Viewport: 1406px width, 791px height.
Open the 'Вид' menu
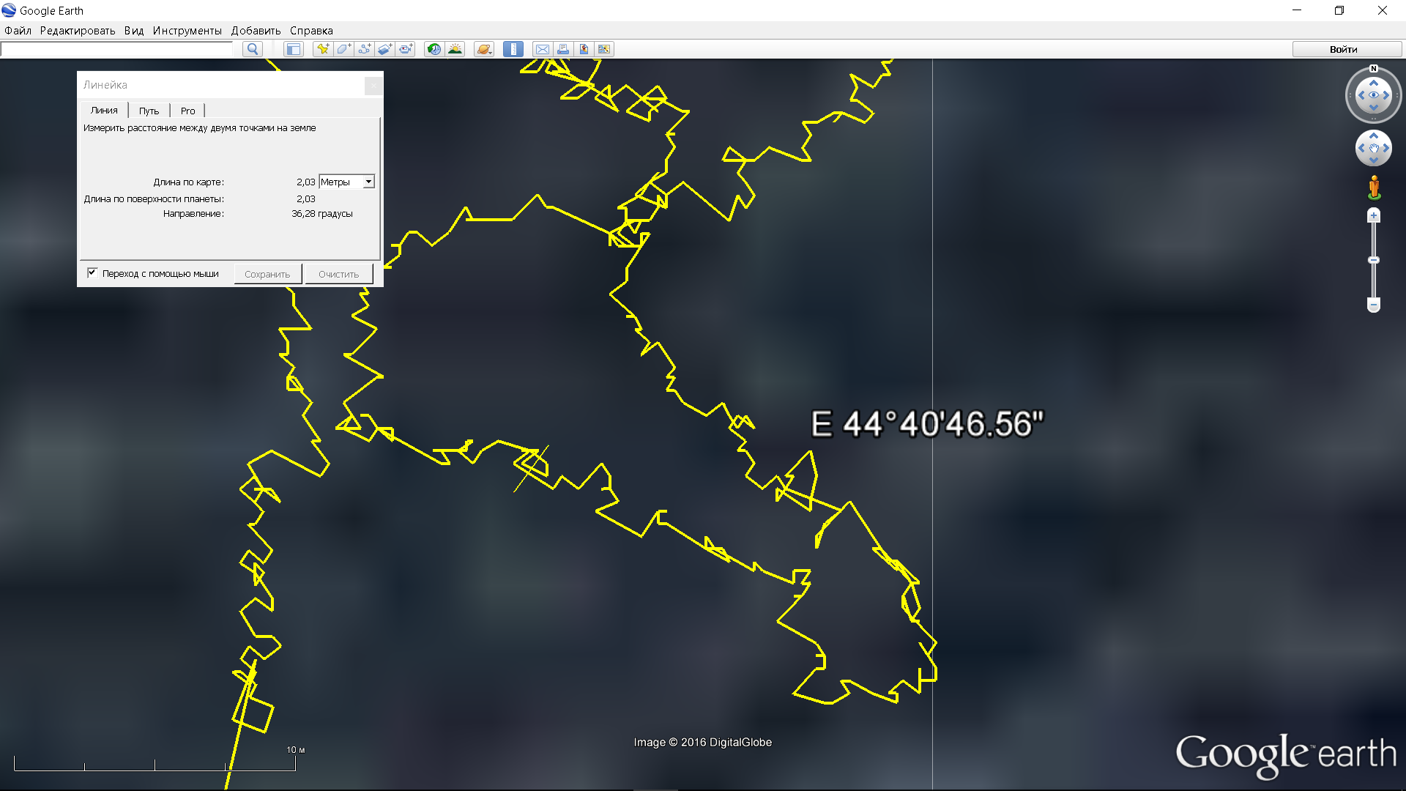(x=133, y=31)
